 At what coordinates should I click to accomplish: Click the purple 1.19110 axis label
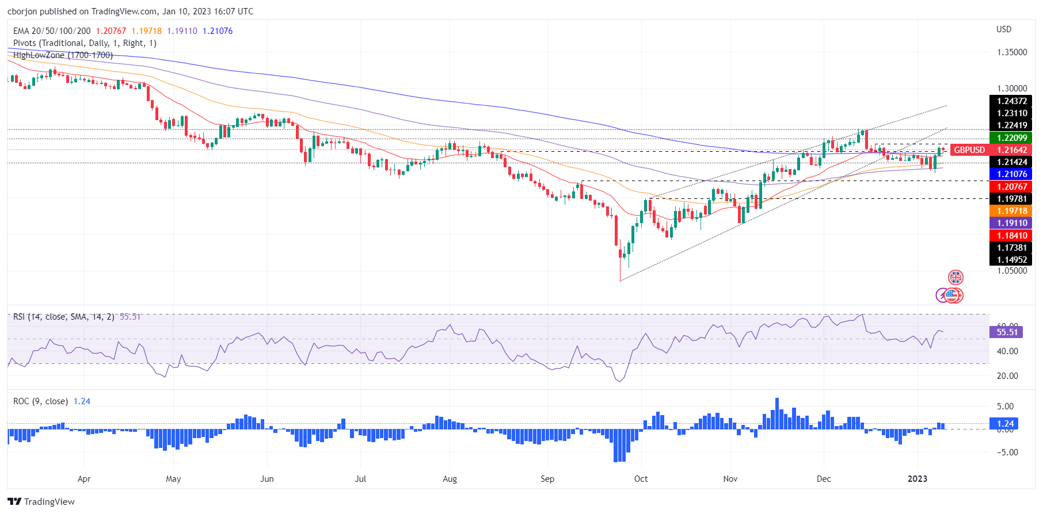point(1012,223)
